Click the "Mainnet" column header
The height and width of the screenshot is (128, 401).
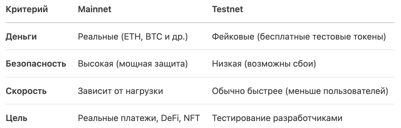click(x=95, y=9)
